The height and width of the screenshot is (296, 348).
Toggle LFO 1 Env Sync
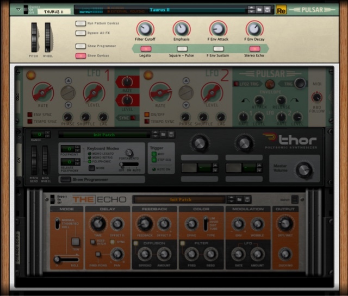click(x=30, y=115)
